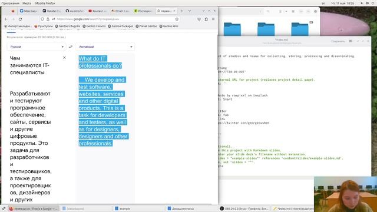Open Gentoo Wiki bookmark
377x212 pixels.
[169, 26]
